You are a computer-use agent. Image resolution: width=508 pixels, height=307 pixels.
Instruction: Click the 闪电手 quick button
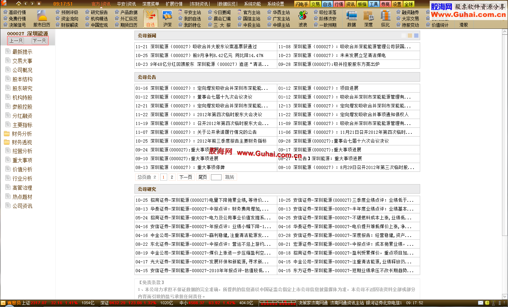pos(302,4)
